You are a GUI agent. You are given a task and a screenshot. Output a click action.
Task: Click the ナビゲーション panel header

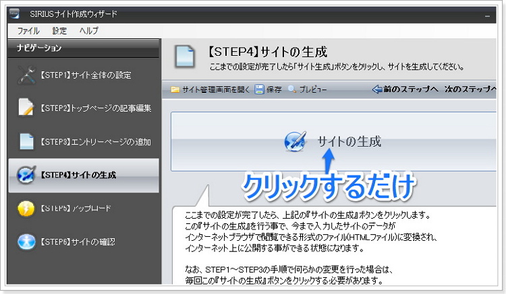click(x=84, y=48)
